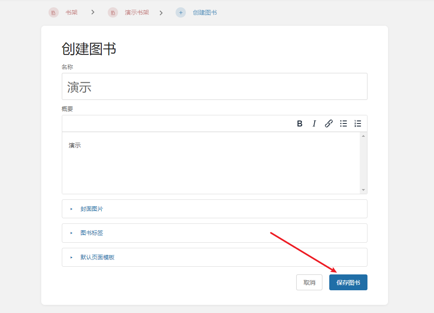Apply bullet list in the 概要 editor
Viewport: 434px width, 313px height.
pos(343,123)
